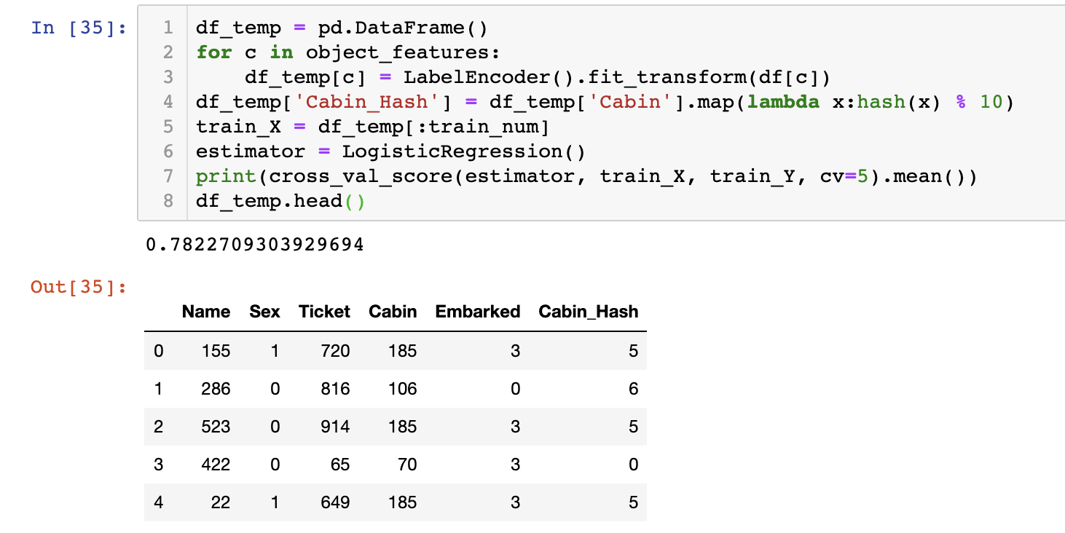Click line number 4 in the gutter
The height and width of the screenshot is (533, 1065).
tap(168, 102)
